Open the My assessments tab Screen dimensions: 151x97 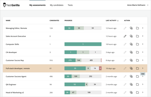click(x=37, y=5)
